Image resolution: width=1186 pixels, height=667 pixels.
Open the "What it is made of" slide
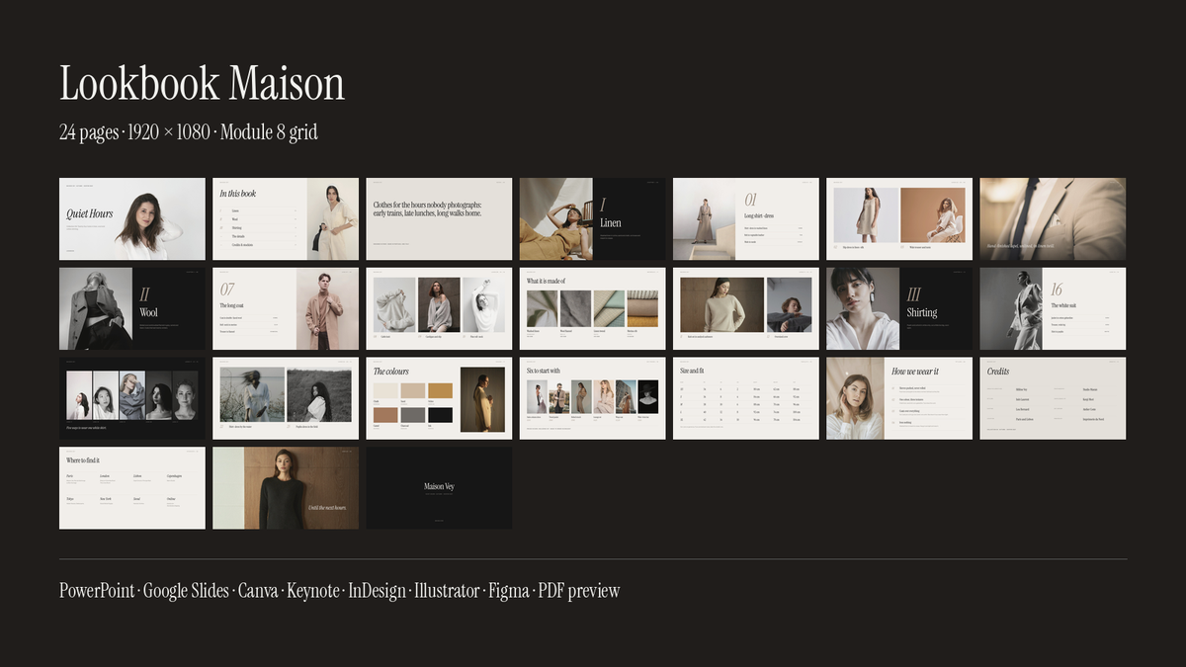point(593,308)
